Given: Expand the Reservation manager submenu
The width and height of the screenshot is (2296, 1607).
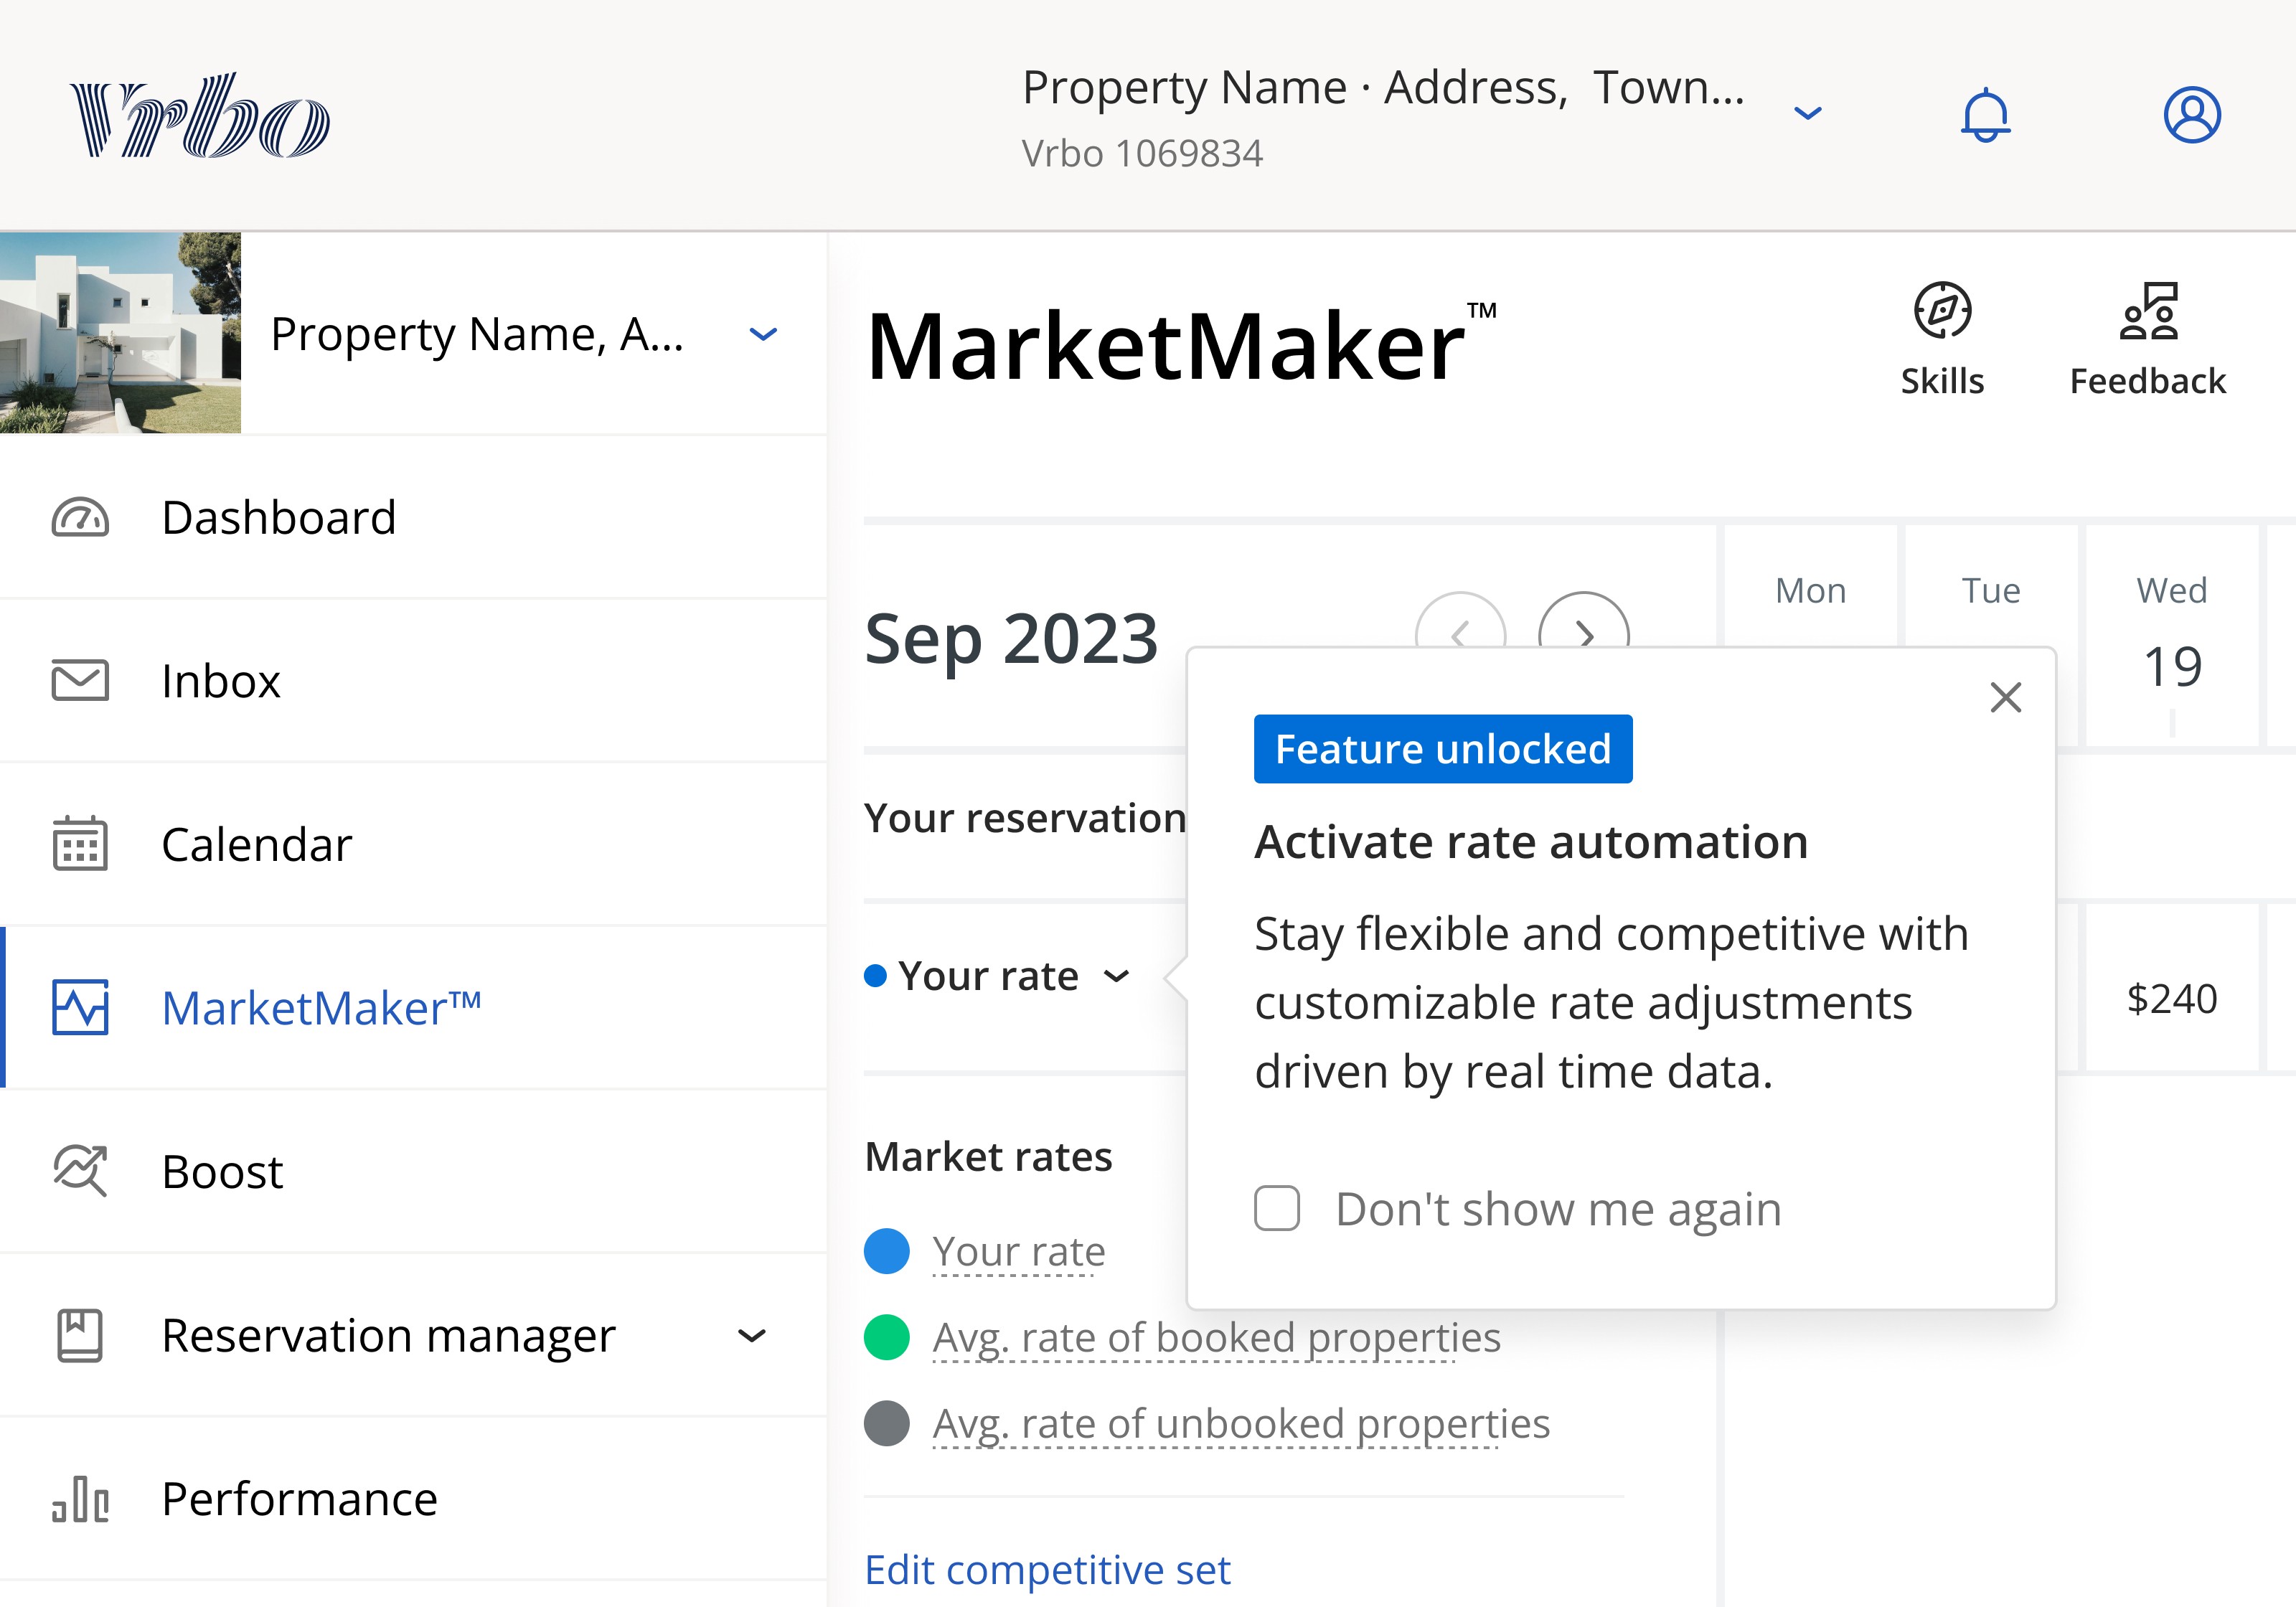Looking at the screenshot, I should [752, 1335].
